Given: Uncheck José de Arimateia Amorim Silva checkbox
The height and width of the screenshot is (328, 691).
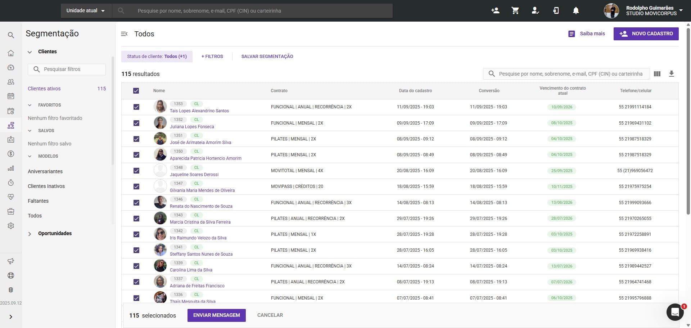Looking at the screenshot, I should click(136, 139).
